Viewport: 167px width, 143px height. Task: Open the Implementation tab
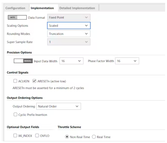click(42, 8)
